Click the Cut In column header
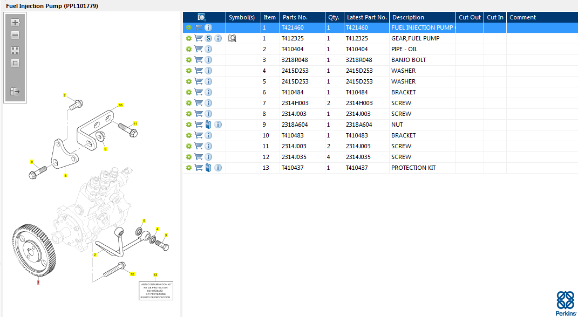This screenshot has height=317, width=578. 495,17
